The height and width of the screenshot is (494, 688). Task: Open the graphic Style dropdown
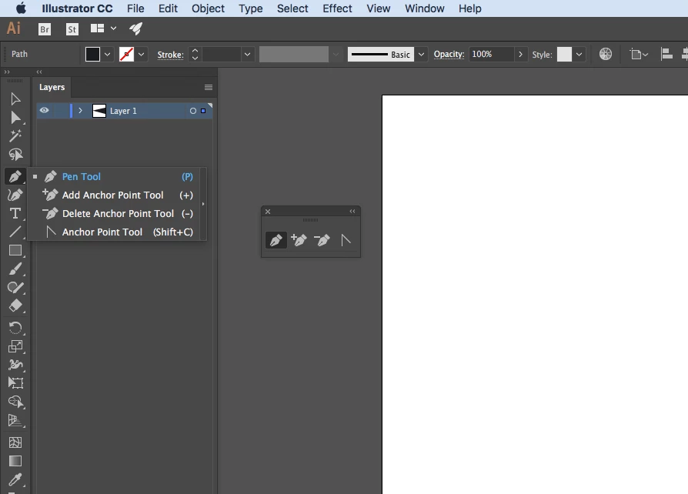[x=579, y=55]
